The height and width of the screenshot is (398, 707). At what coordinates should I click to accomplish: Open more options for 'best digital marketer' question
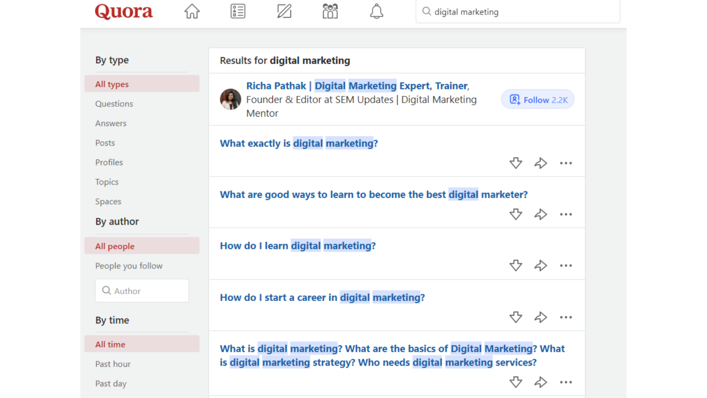566,214
